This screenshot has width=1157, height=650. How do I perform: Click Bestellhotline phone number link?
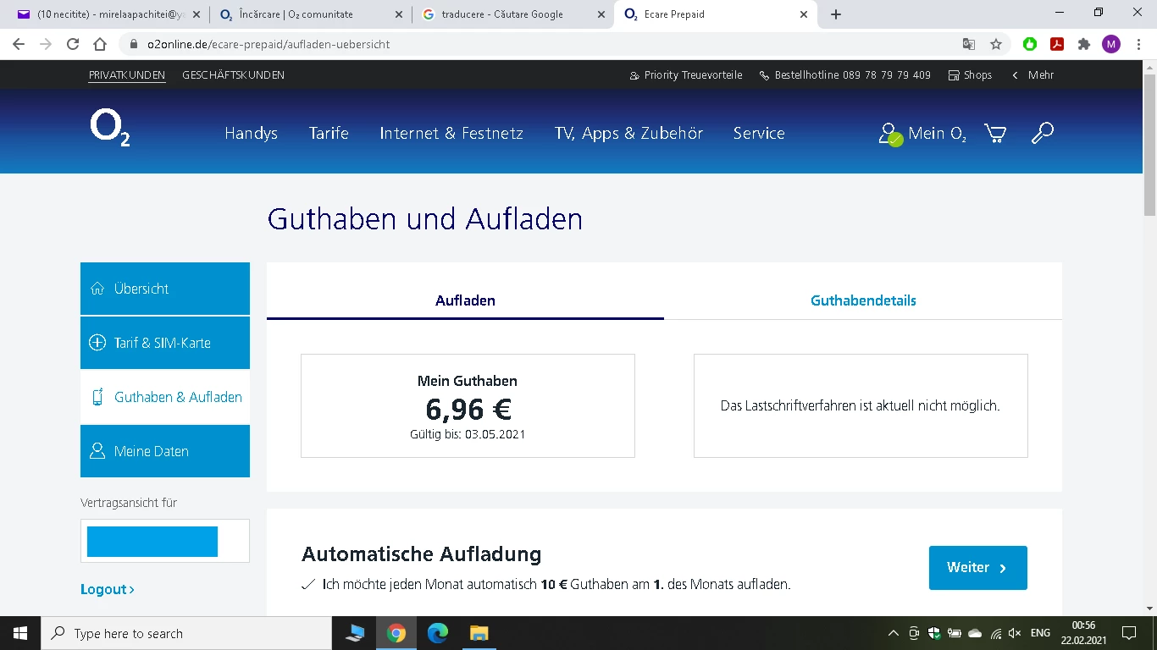click(x=845, y=75)
